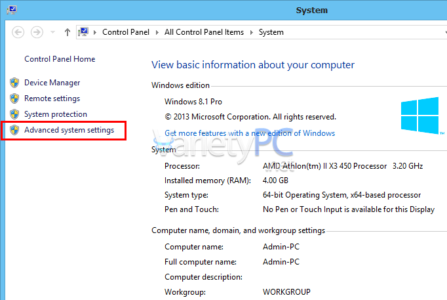Go up one level with Up arrow

tap(68, 32)
